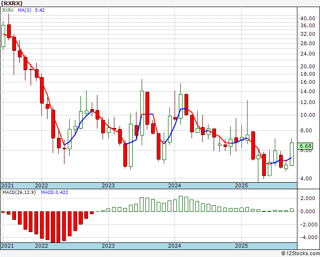Click 2023 on the price chart timeline
The width and height of the screenshot is (320, 257).
pyautogui.click(x=108, y=185)
